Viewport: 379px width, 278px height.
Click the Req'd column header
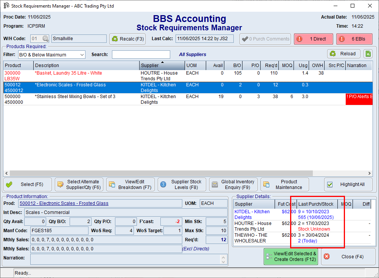pyautogui.click(x=271, y=66)
